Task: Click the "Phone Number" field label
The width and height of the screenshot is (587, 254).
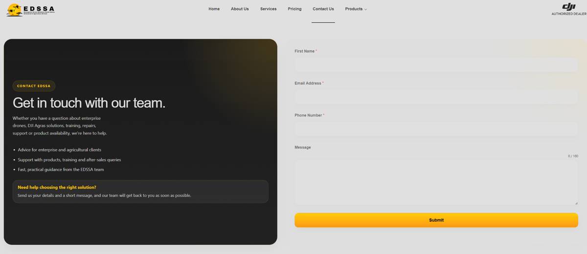Action: pos(308,116)
